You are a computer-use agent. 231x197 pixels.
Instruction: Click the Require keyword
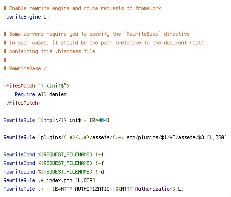click(x=25, y=94)
